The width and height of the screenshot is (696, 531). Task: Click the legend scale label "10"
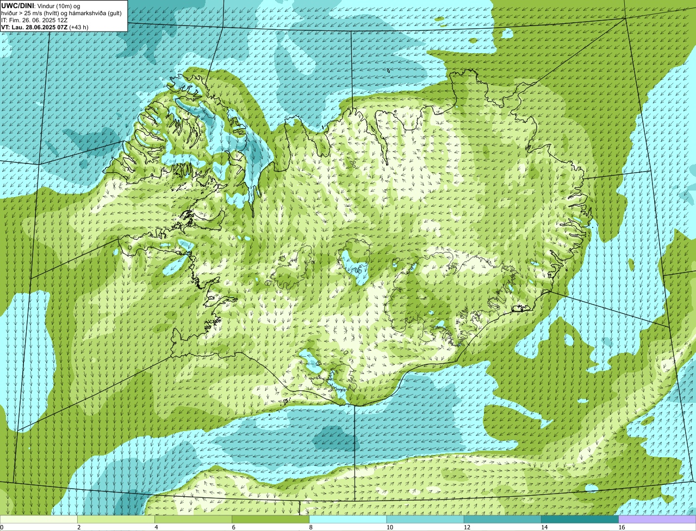pos(390,527)
